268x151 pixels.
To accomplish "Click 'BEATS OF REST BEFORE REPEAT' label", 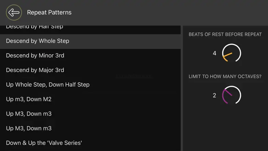I will (x=225, y=34).
